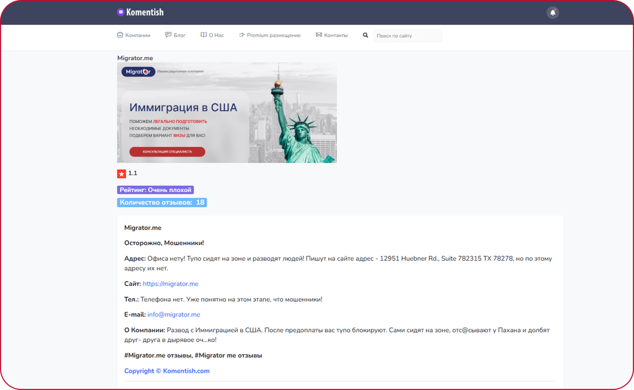Click the 1.1 rating value
Screen dimensions: 634x390
click(132, 173)
